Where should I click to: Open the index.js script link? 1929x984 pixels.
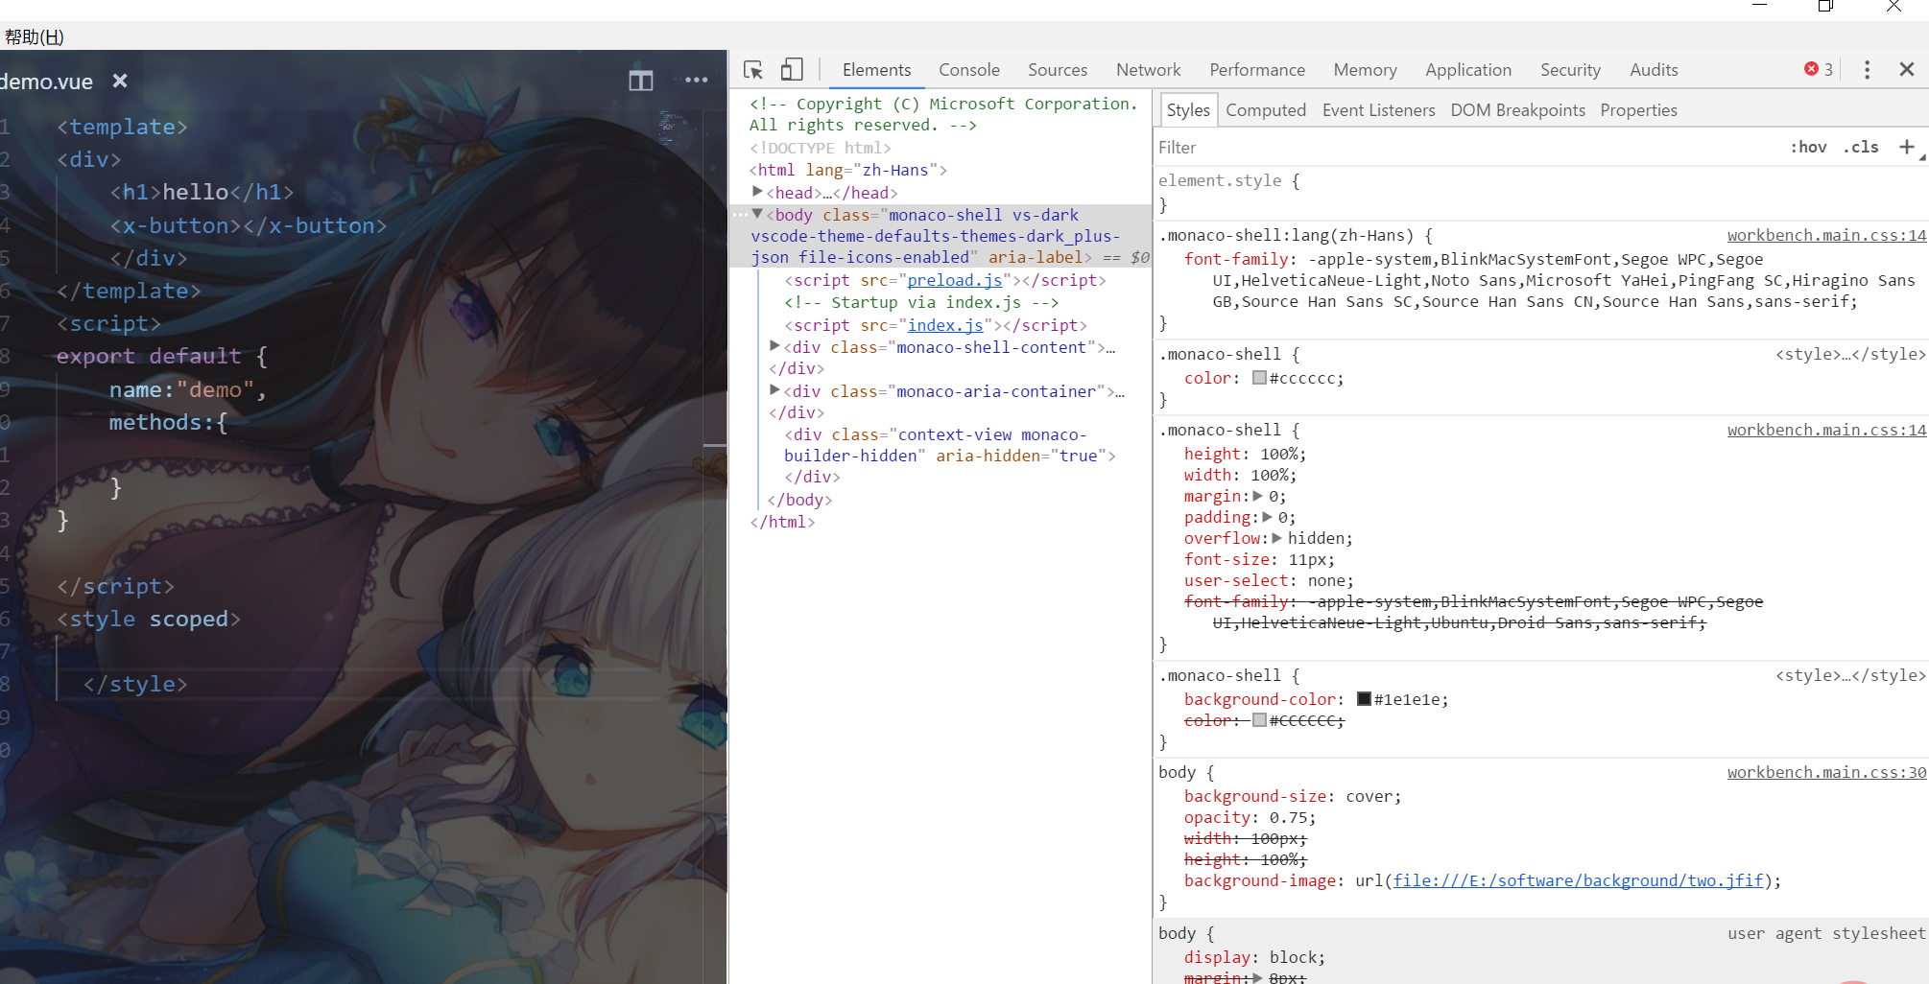[945, 325]
